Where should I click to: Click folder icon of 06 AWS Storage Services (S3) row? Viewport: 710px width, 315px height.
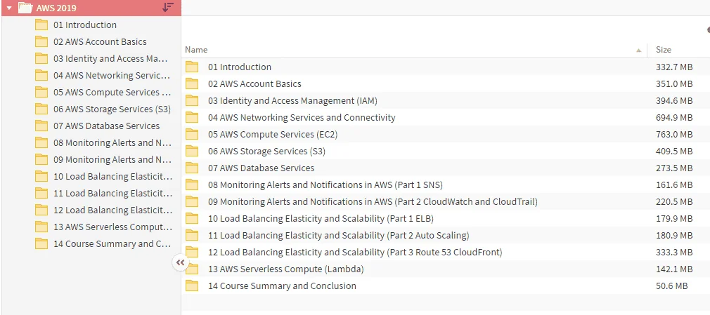pos(192,151)
